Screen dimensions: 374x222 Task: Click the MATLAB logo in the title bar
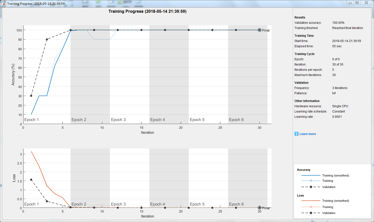pyautogui.click(x=4, y=3)
